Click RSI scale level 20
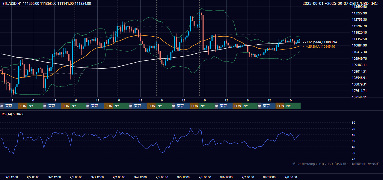 click(353, 159)
